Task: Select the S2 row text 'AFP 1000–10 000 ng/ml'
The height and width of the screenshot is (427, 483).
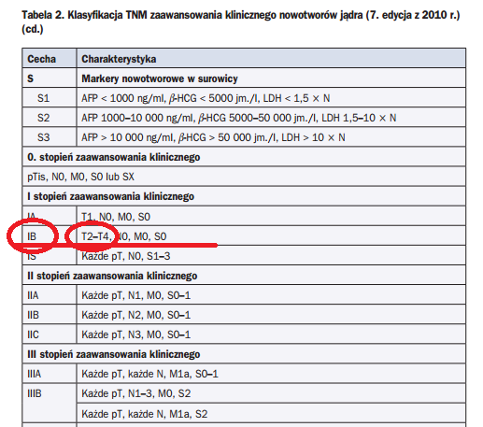Action: (x=138, y=118)
